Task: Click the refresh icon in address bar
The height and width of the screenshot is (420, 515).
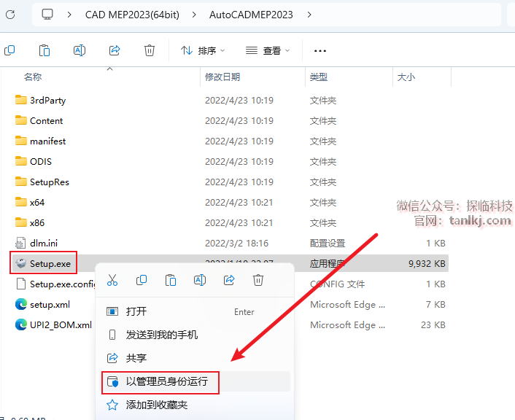Action: [10, 15]
